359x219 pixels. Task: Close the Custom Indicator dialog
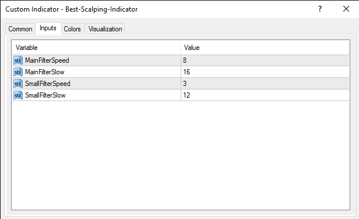[x=346, y=9]
